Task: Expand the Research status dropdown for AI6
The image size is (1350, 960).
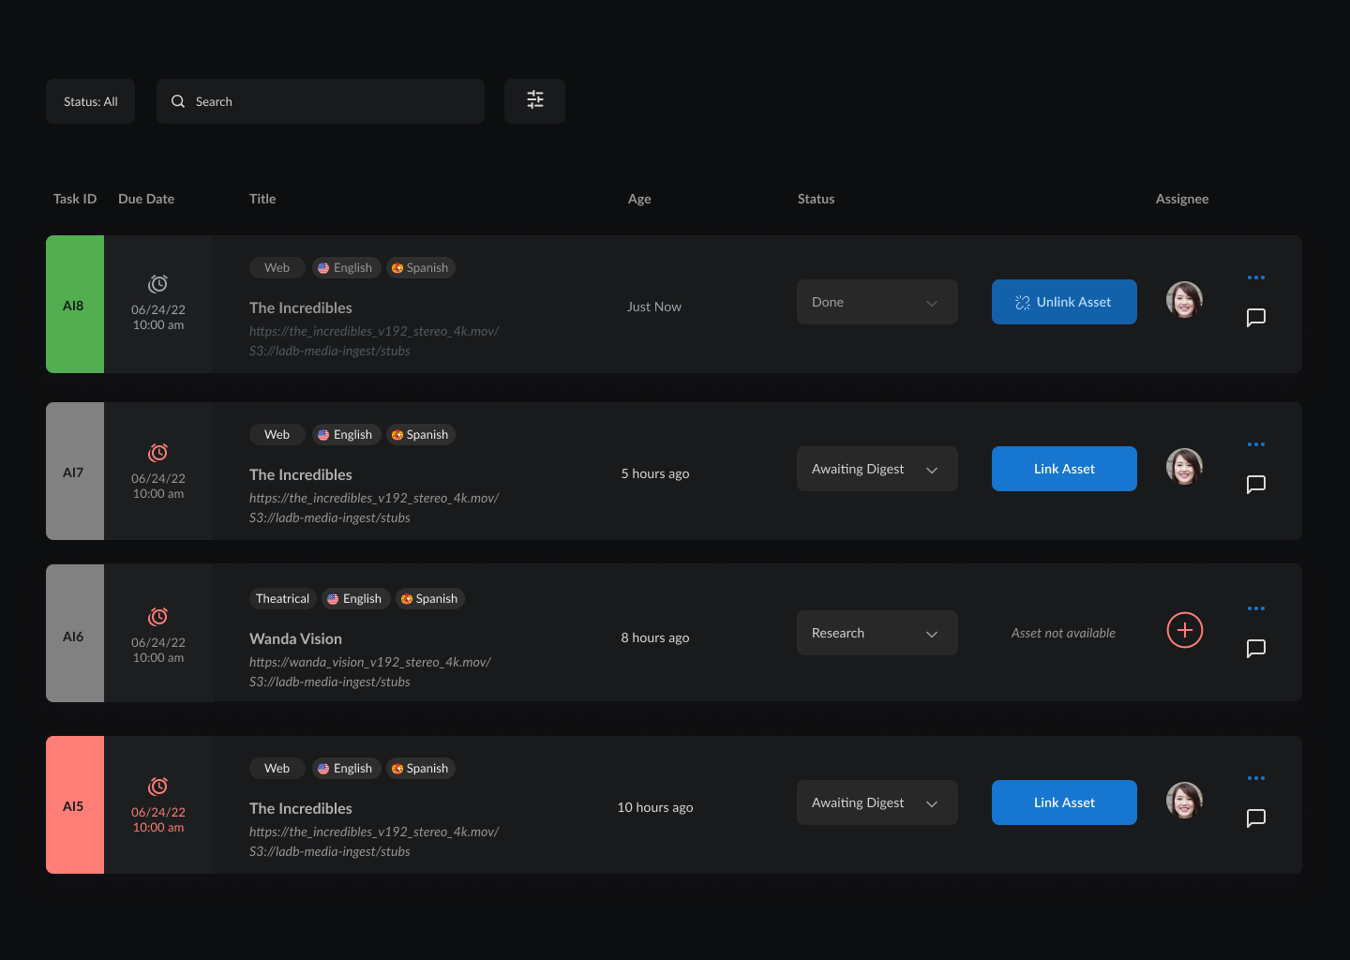Action: (x=877, y=633)
